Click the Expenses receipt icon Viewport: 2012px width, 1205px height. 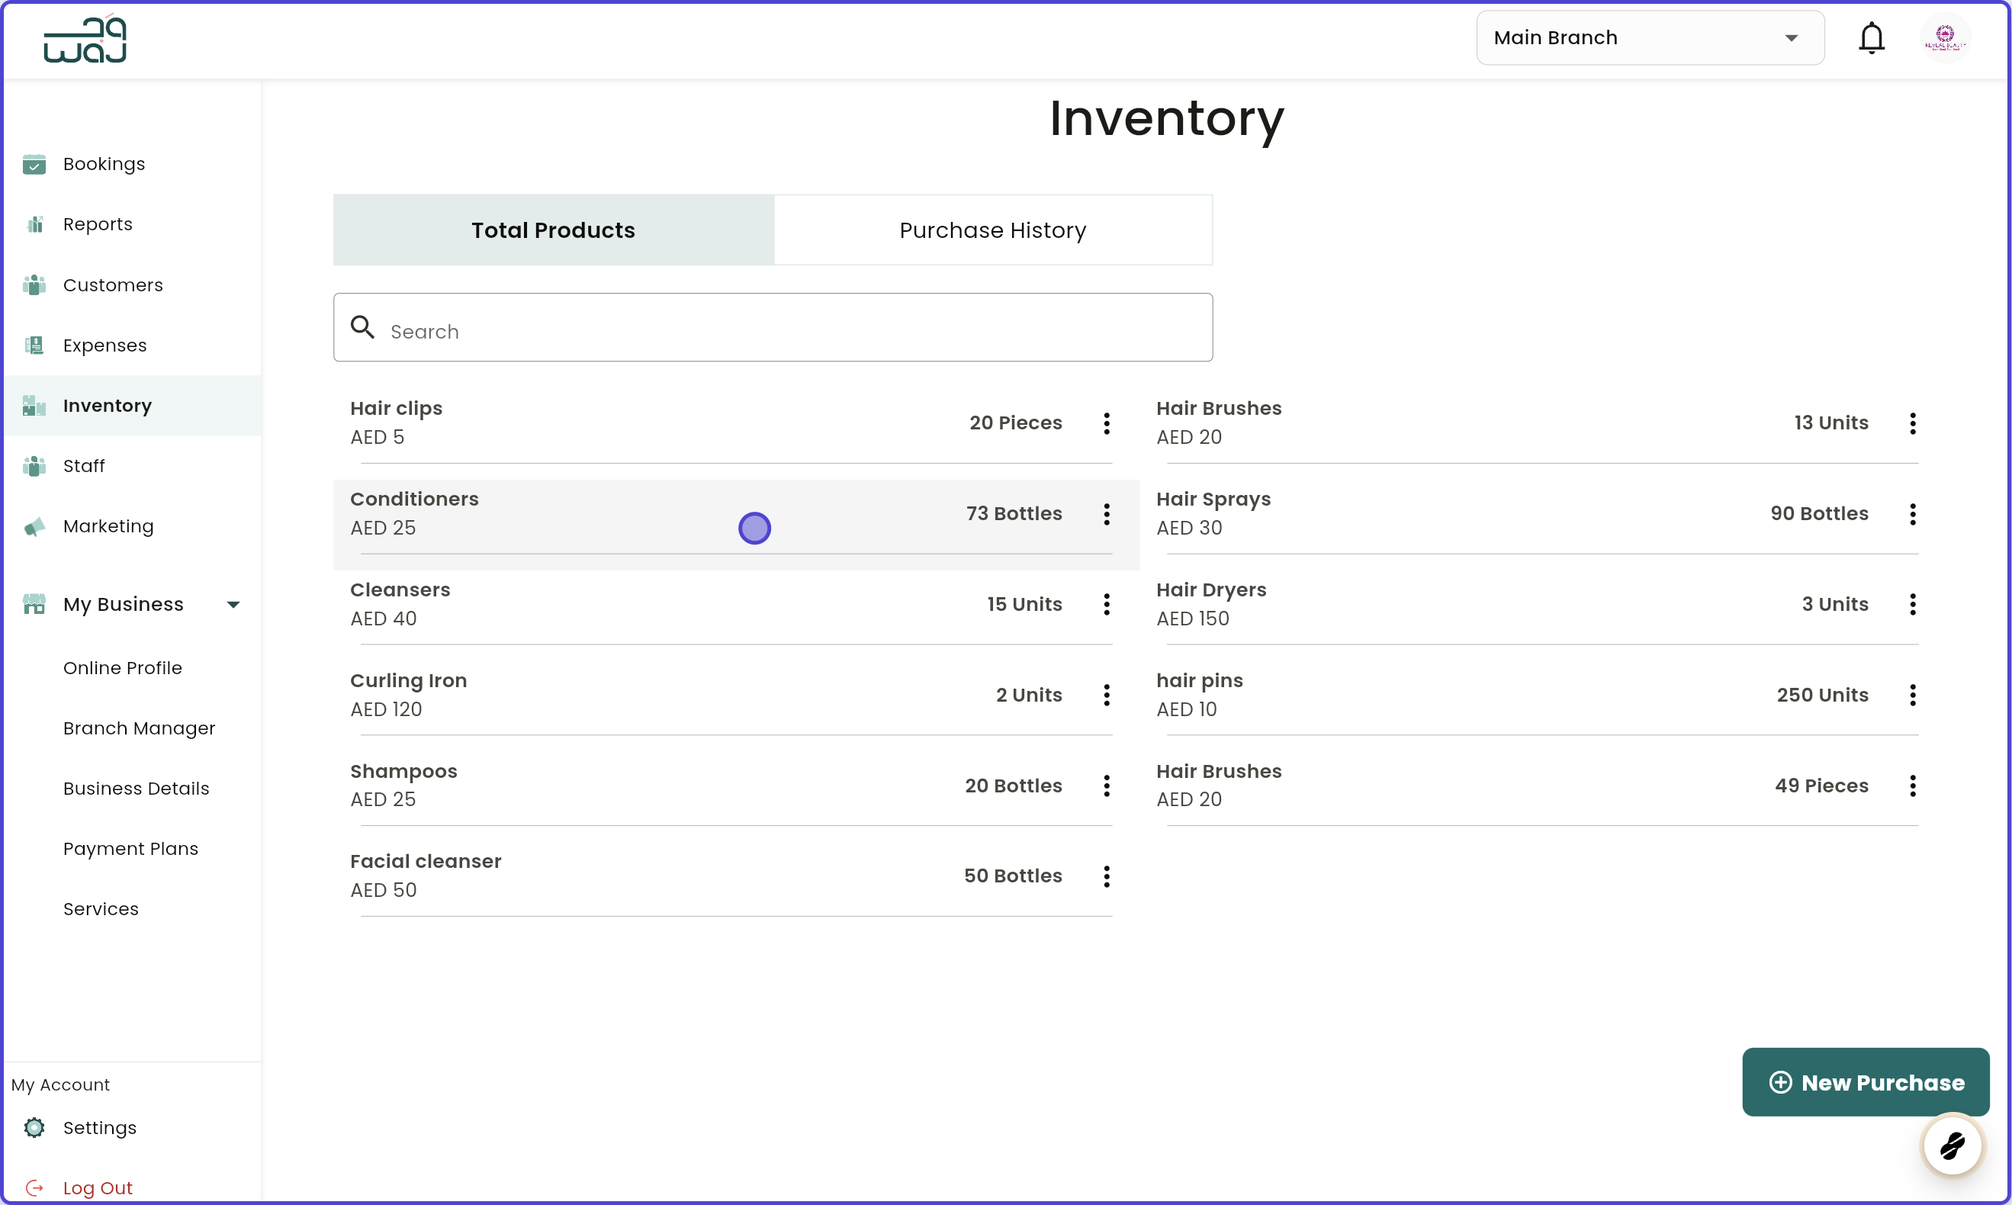click(34, 345)
